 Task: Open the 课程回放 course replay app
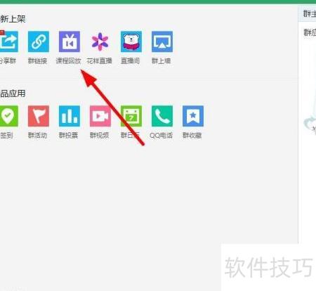[70, 41]
